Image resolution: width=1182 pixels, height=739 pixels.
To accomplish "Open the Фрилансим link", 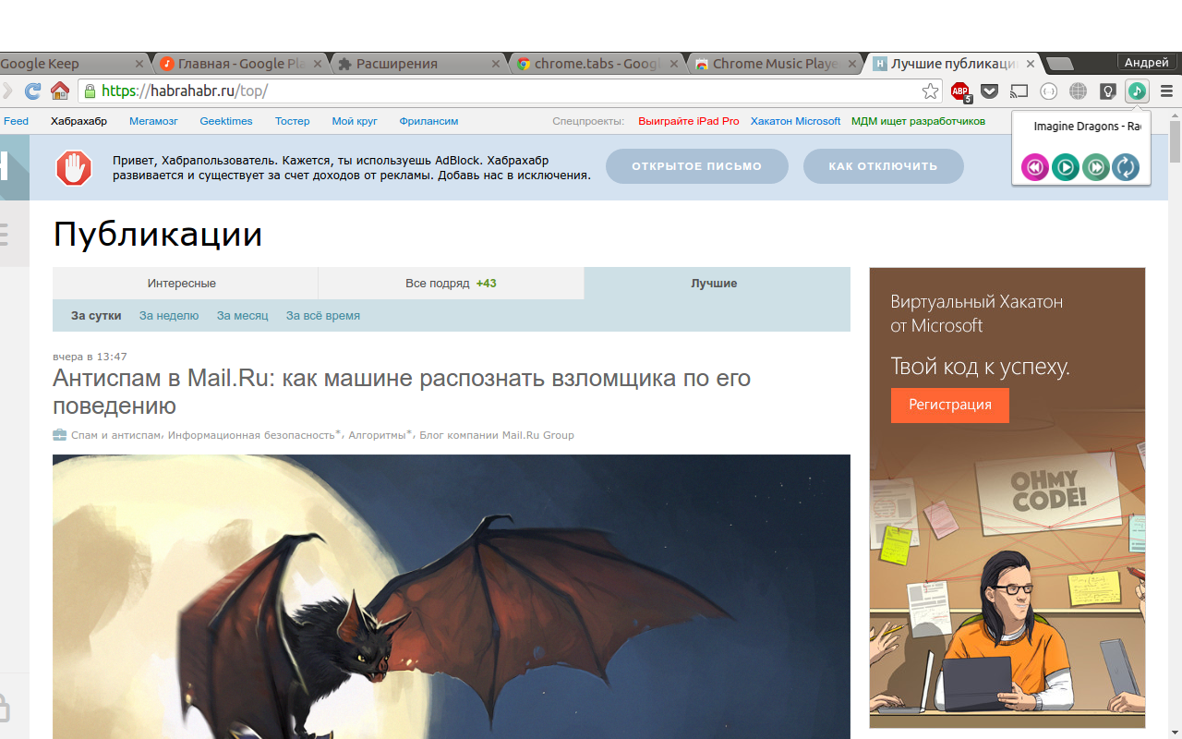I will click(x=428, y=121).
